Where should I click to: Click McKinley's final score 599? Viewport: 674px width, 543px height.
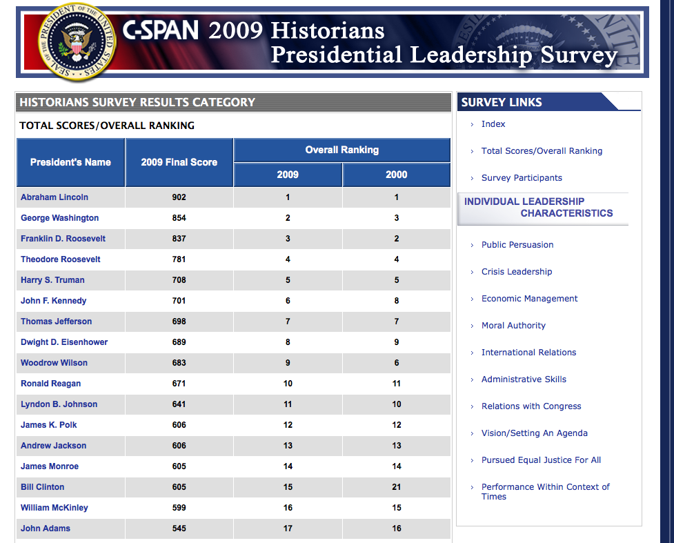[179, 508]
